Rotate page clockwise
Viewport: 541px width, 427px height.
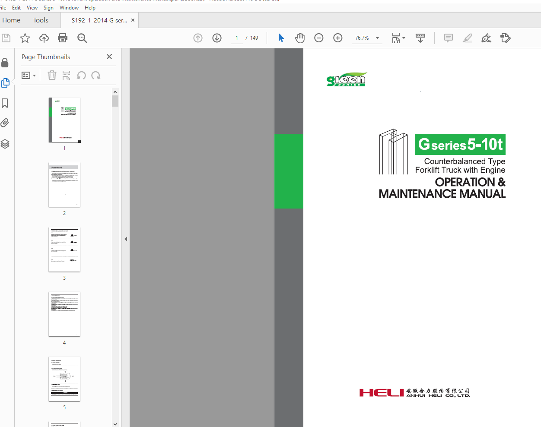point(96,76)
